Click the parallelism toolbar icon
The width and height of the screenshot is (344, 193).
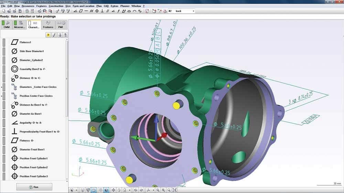point(107,11)
